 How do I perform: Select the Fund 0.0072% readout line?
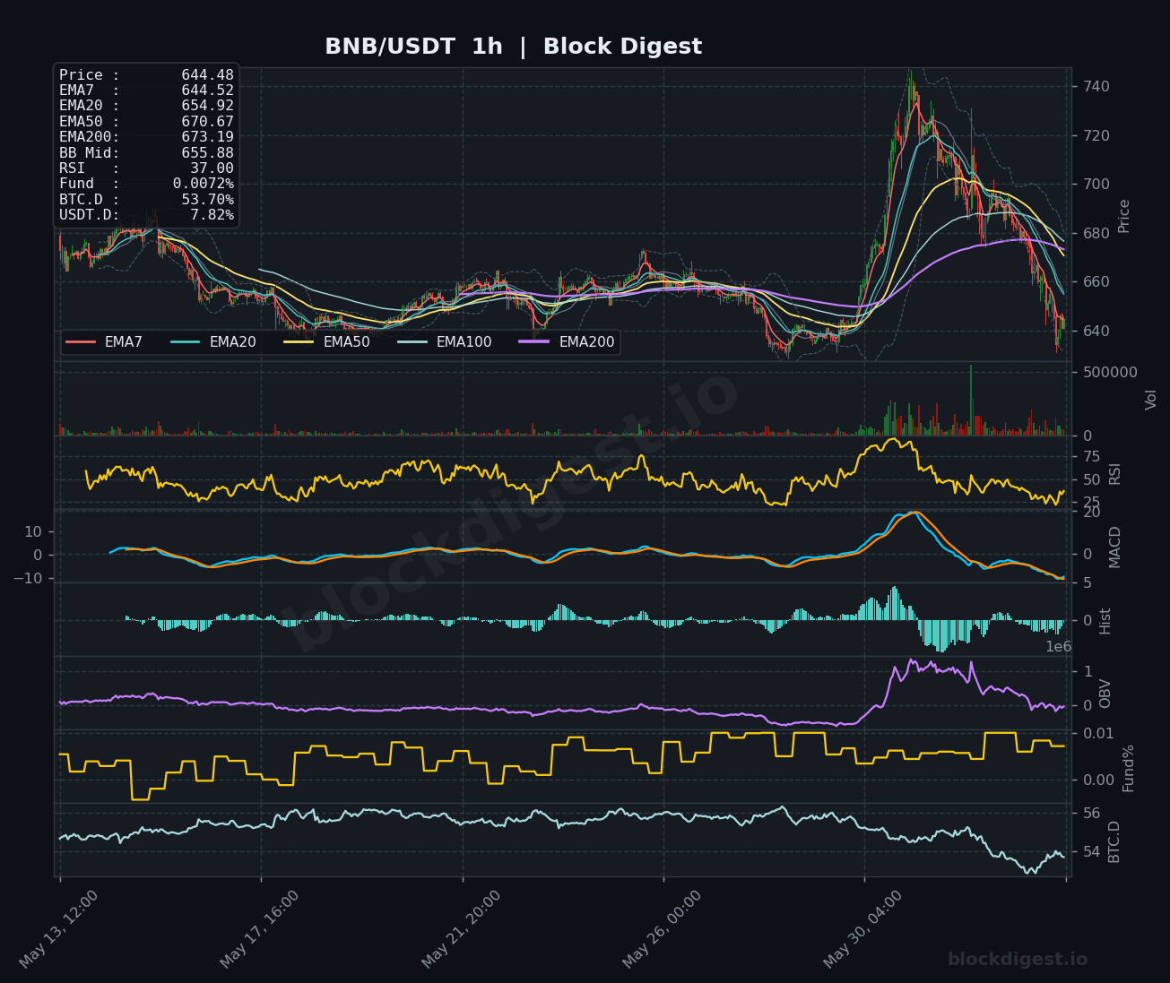click(x=146, y=184)
